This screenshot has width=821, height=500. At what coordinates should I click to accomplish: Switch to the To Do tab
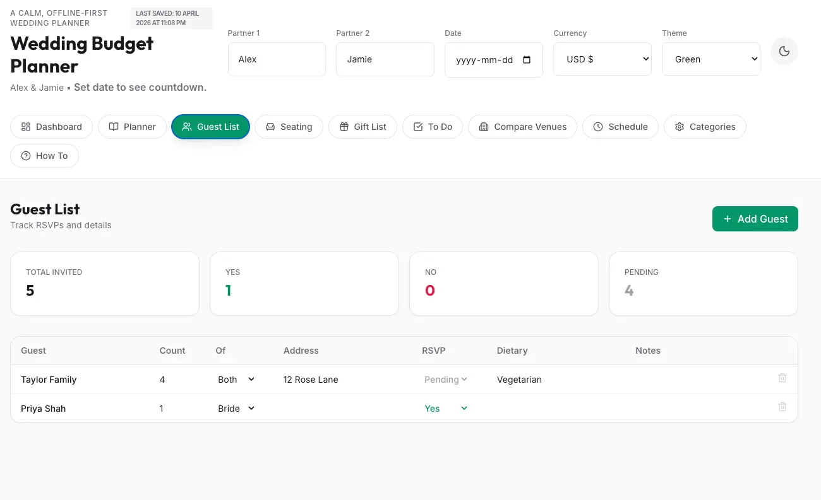(432, 127)
